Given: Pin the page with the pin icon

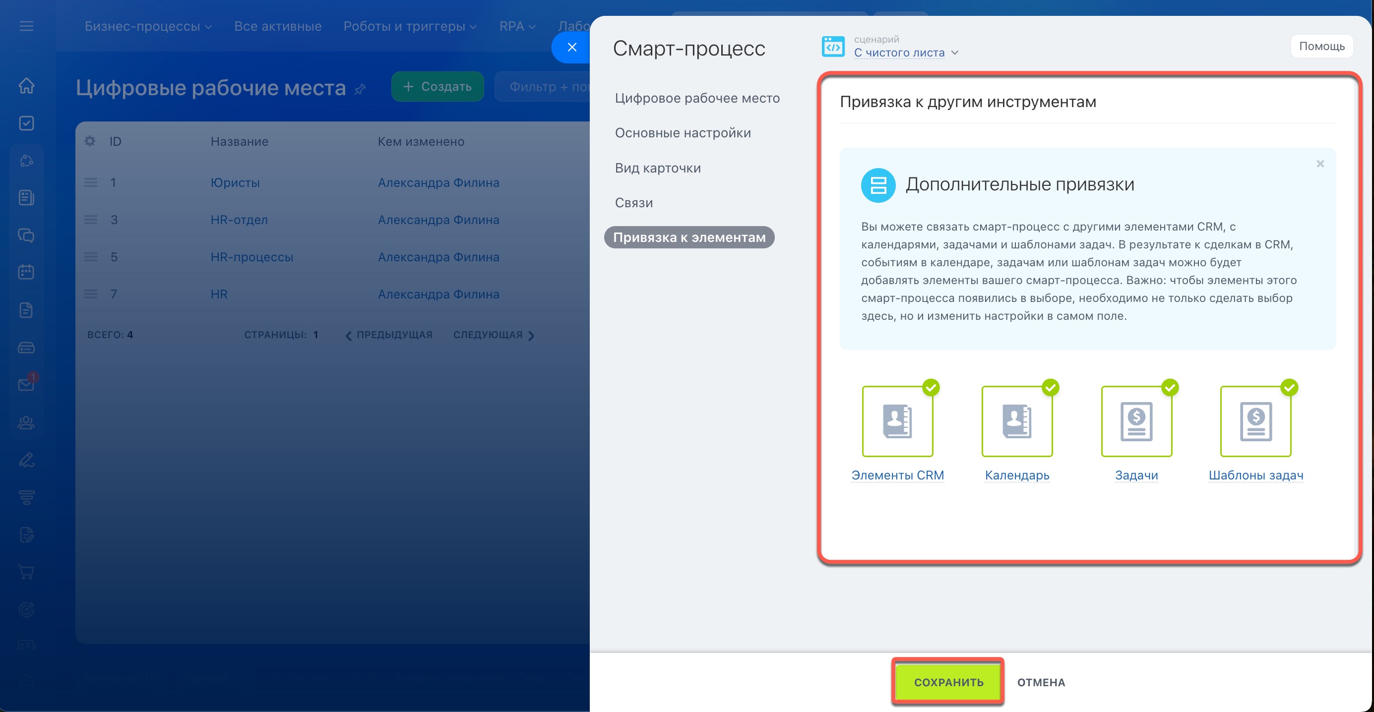Looking at the screenshot, I should point(361,89).
